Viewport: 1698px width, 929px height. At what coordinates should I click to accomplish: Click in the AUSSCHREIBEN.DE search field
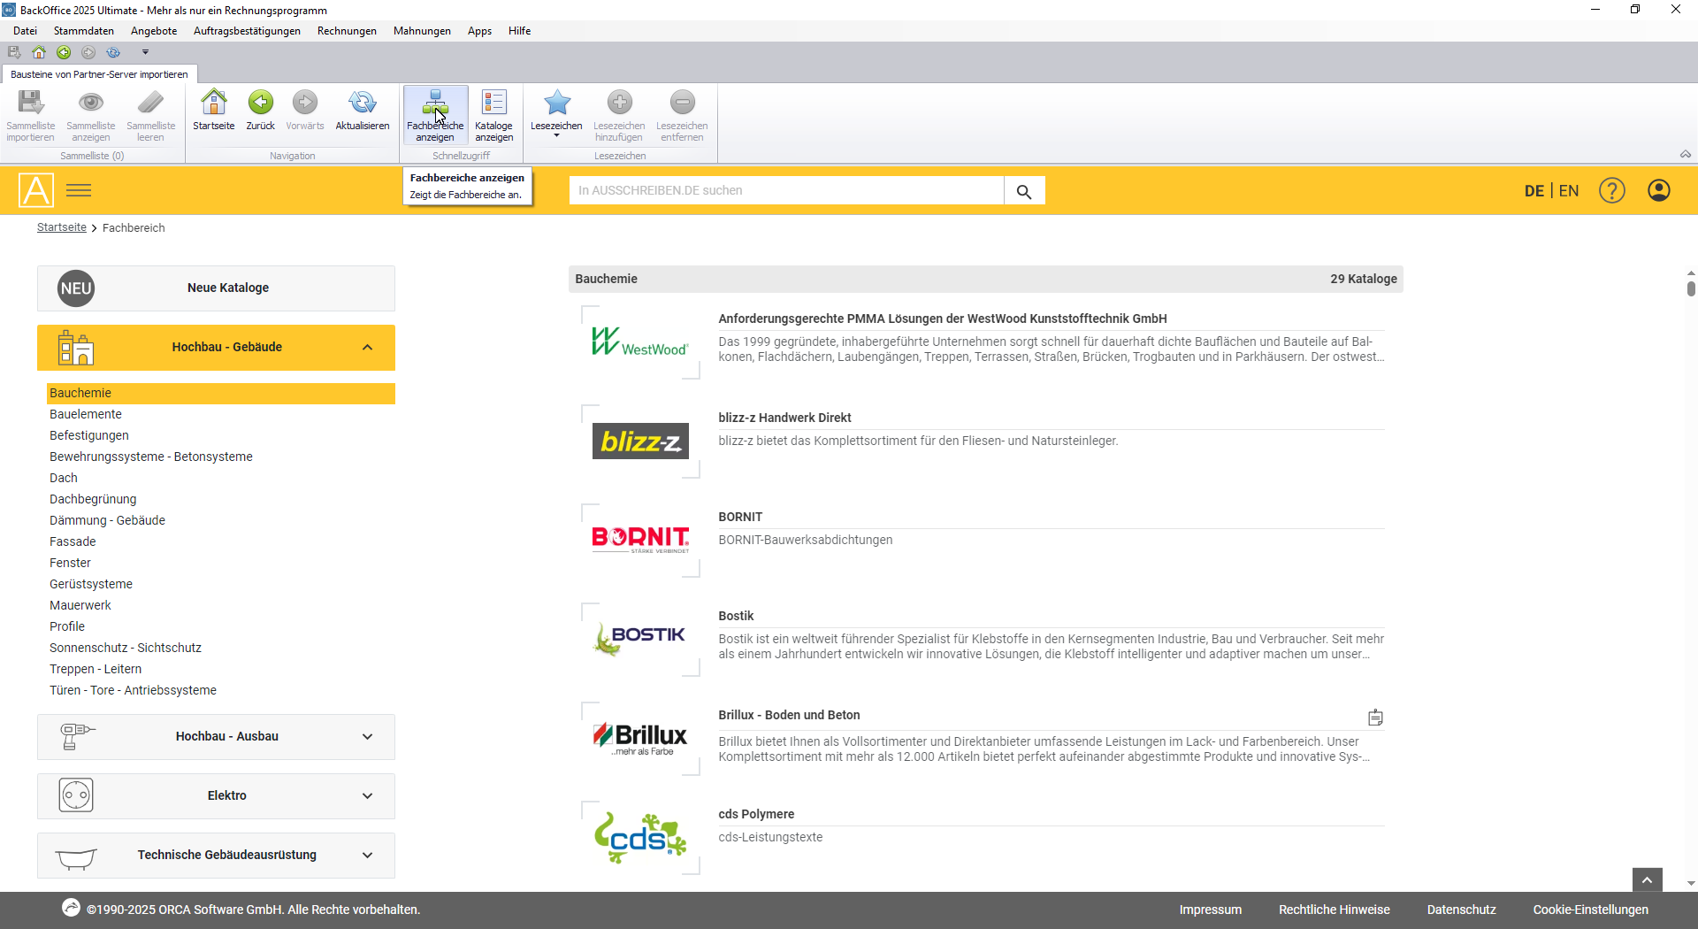(786, 190)
